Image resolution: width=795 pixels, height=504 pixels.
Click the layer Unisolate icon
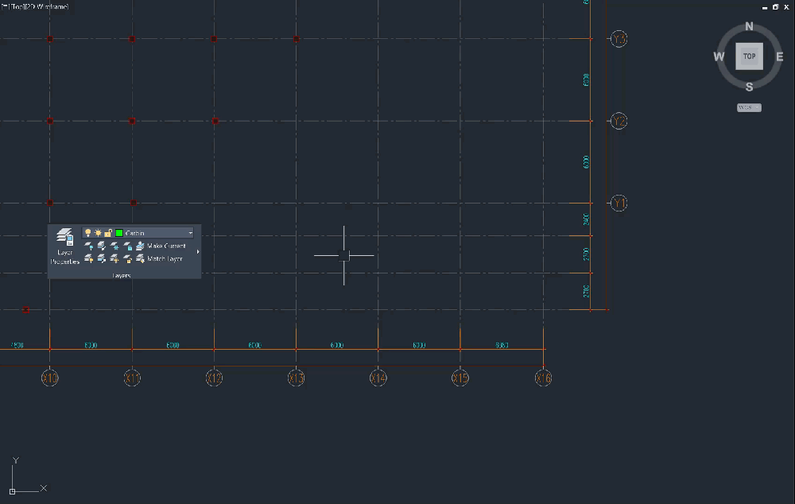(x=102, y=259)
